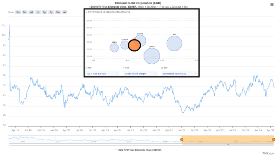Open the TIKR.com credit link
The image size is (276, 155).
pyautogui.click(x=268, y=153)
